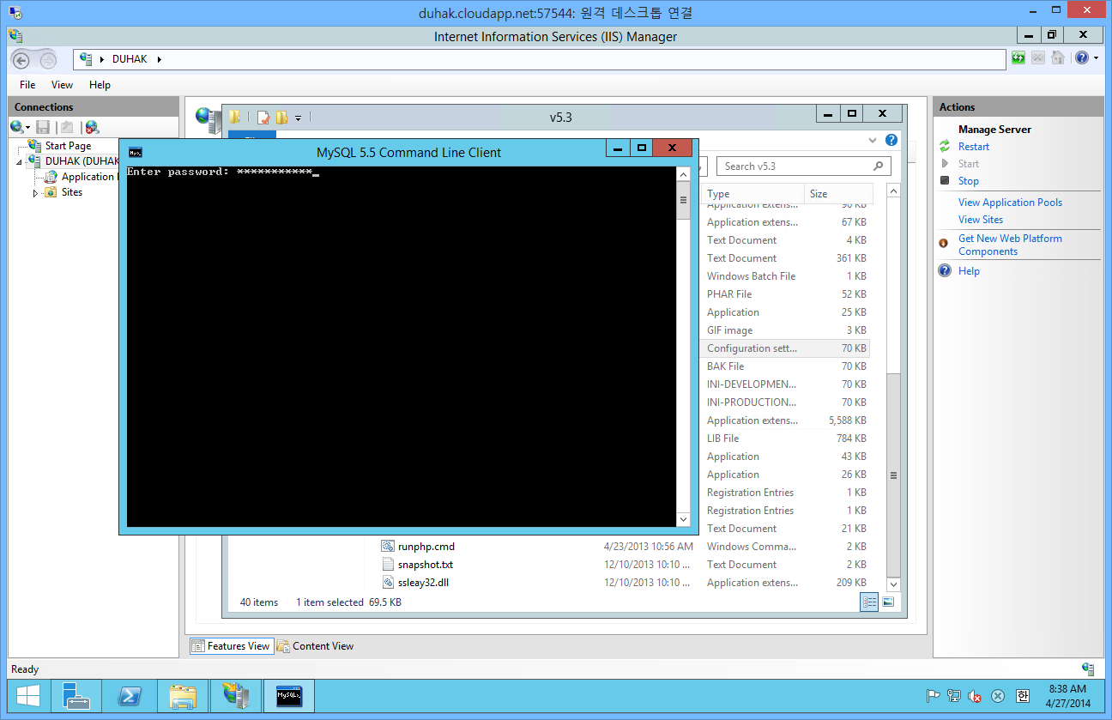The height and width of the screenshot is (720, 1112).
Task: Select the snapshot.txt file
Action: [x=426, y=565]
